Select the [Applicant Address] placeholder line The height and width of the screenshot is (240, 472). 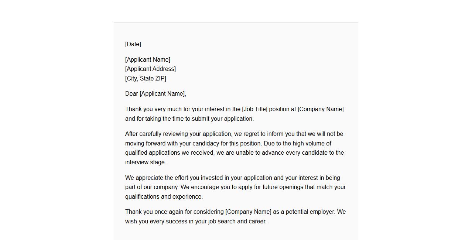pyautogui.click(x=150, y=69)
